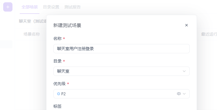217x110 pixels.
Task: Click the 中 priority level label
Action: (179, 94)
